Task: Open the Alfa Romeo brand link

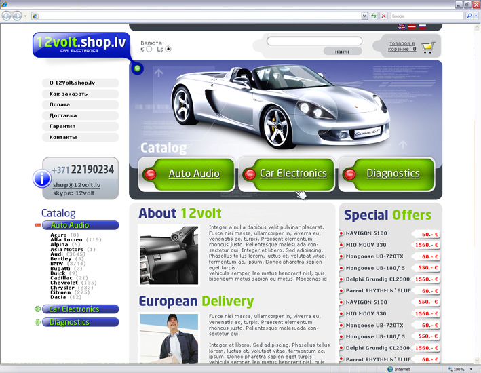Action: (66, 239)
